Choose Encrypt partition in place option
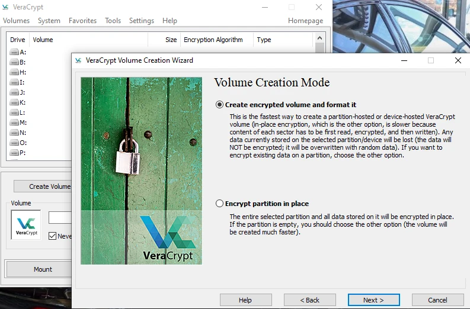The image size is (470, 309). 220,204
